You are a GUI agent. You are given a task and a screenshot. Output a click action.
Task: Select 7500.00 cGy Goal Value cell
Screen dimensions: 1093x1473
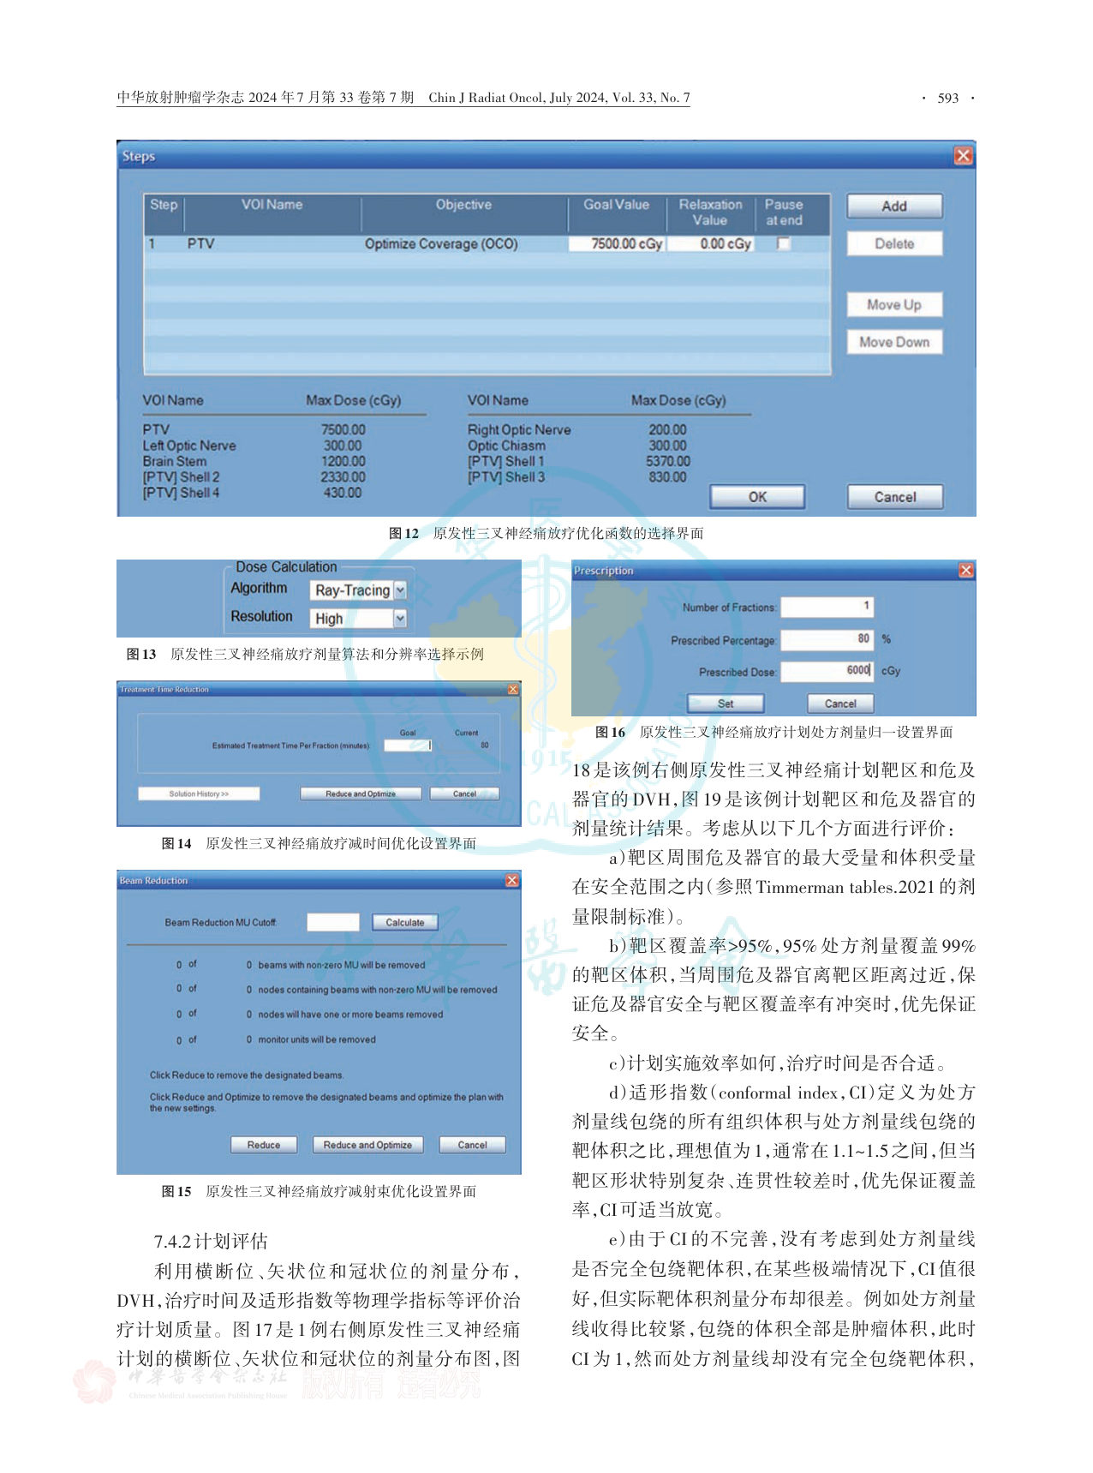tap(617, 244)
